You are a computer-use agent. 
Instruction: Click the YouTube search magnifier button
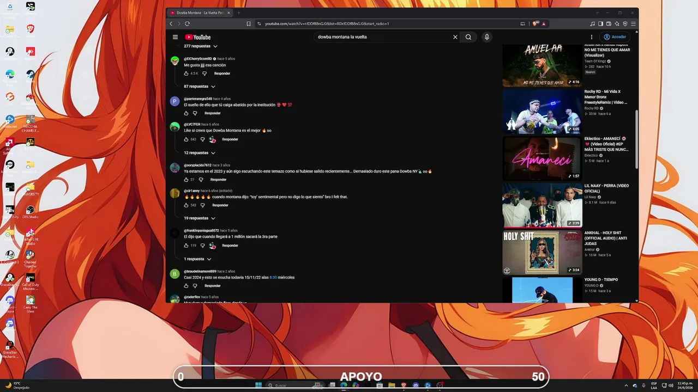click(x=468, y=37)
